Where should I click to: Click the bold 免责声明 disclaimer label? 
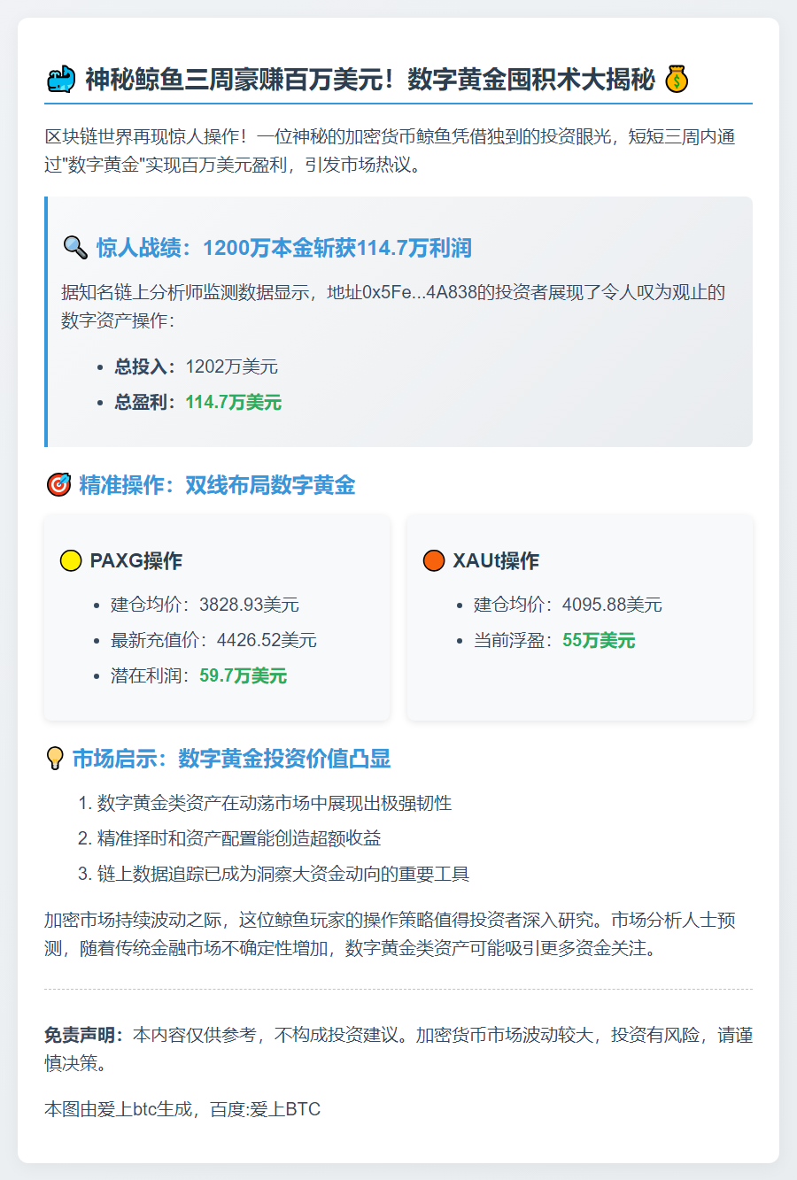(x=84, y=1035)
